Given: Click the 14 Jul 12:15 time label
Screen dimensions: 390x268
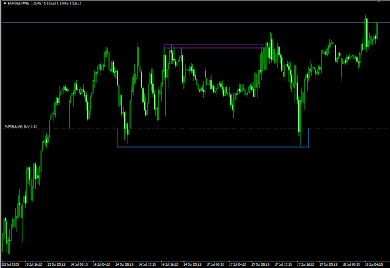Looking at the screenshot, I should pos(147,264).
